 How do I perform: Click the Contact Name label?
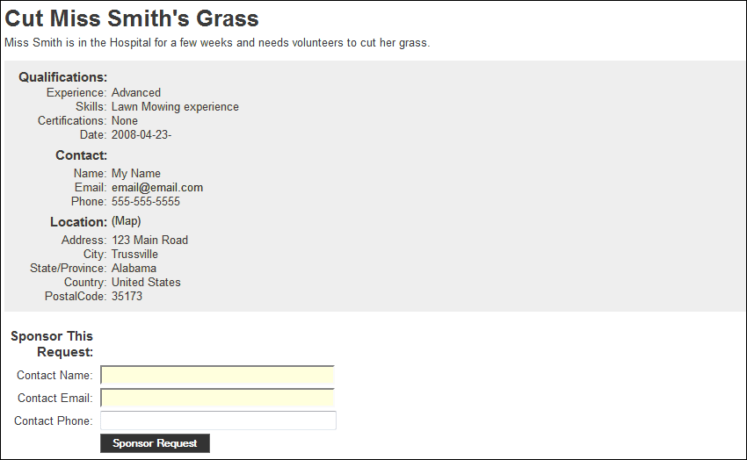click(54, 376)
